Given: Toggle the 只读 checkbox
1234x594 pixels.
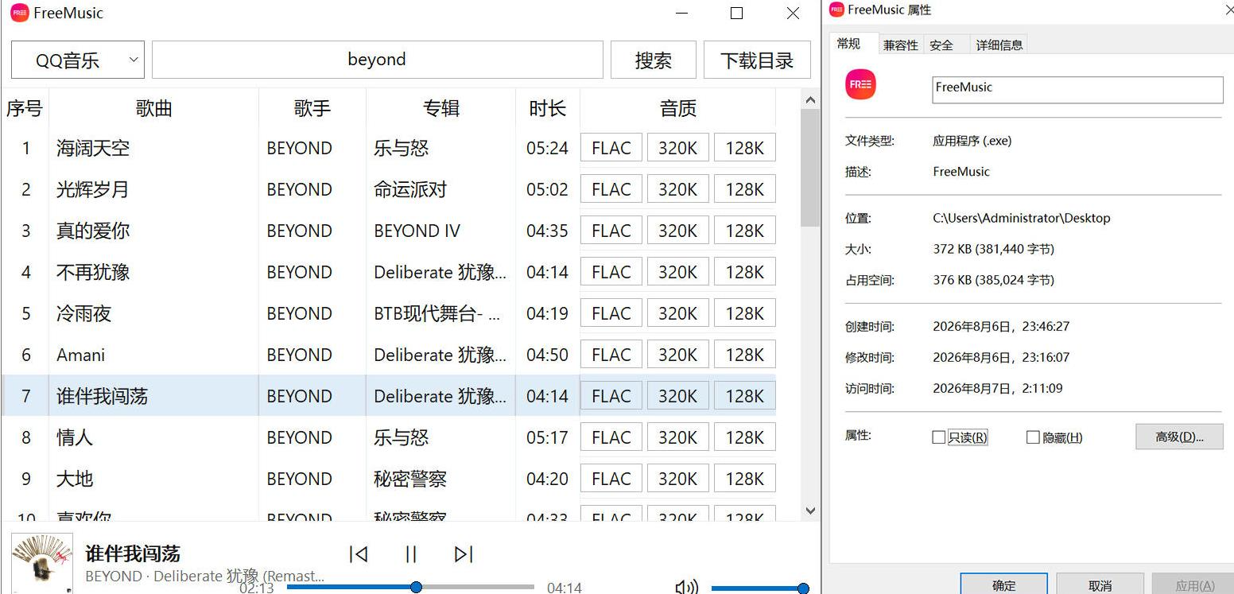Looking at the screenshot, I should tap(938, 437).
